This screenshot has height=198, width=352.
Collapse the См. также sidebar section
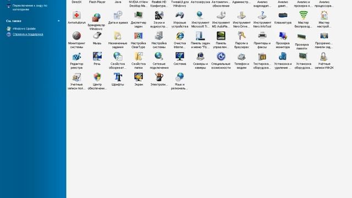point(59,21)
